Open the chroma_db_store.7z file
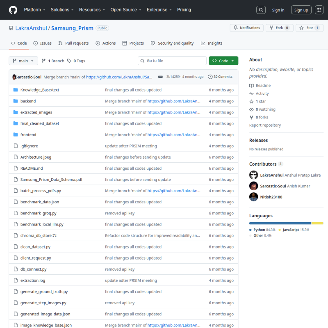328x328 pixels. 39,235
